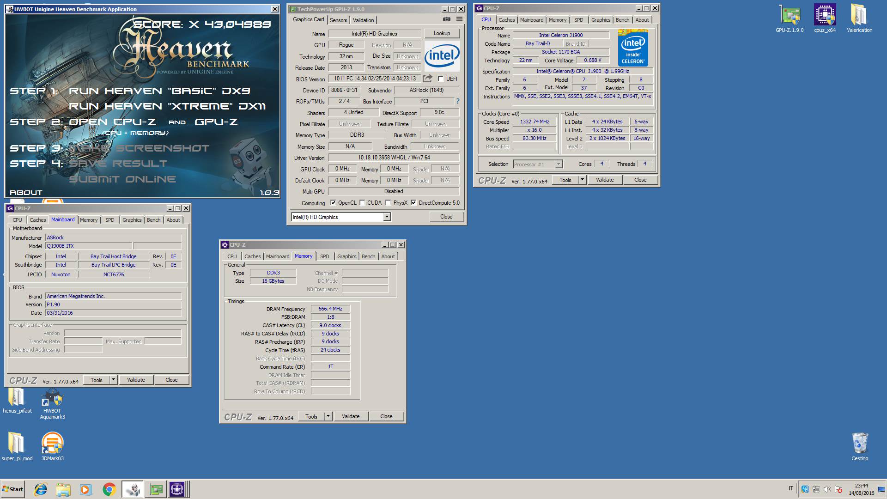Expand Tools dropdown arrow in Memory CPU-Z window

[x=328, y=416]
